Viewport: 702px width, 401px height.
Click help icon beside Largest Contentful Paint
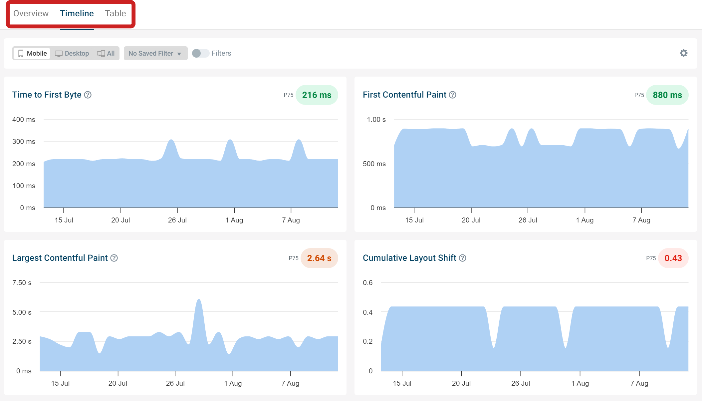[114, 258]
